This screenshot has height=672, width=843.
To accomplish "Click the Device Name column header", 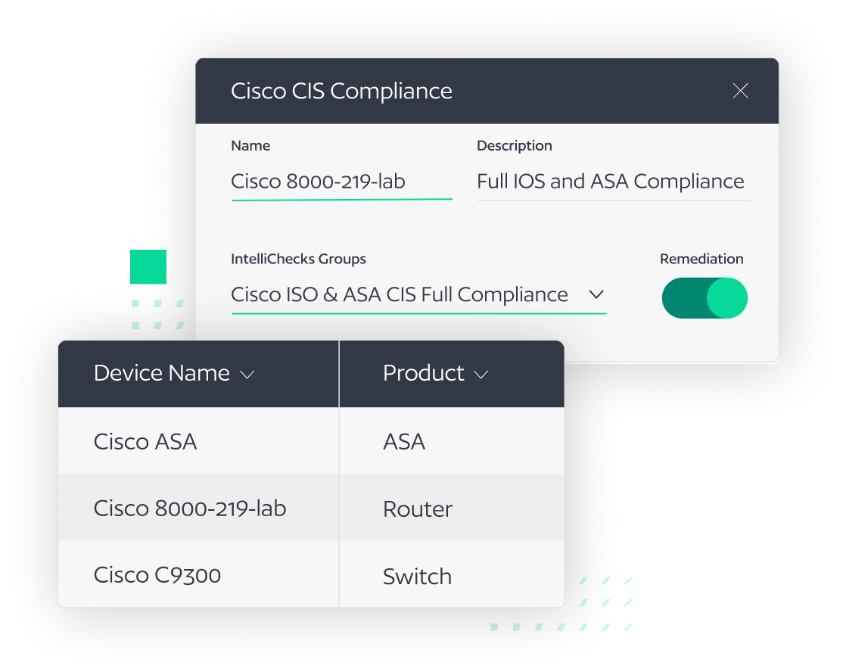I will click(161, 372).
